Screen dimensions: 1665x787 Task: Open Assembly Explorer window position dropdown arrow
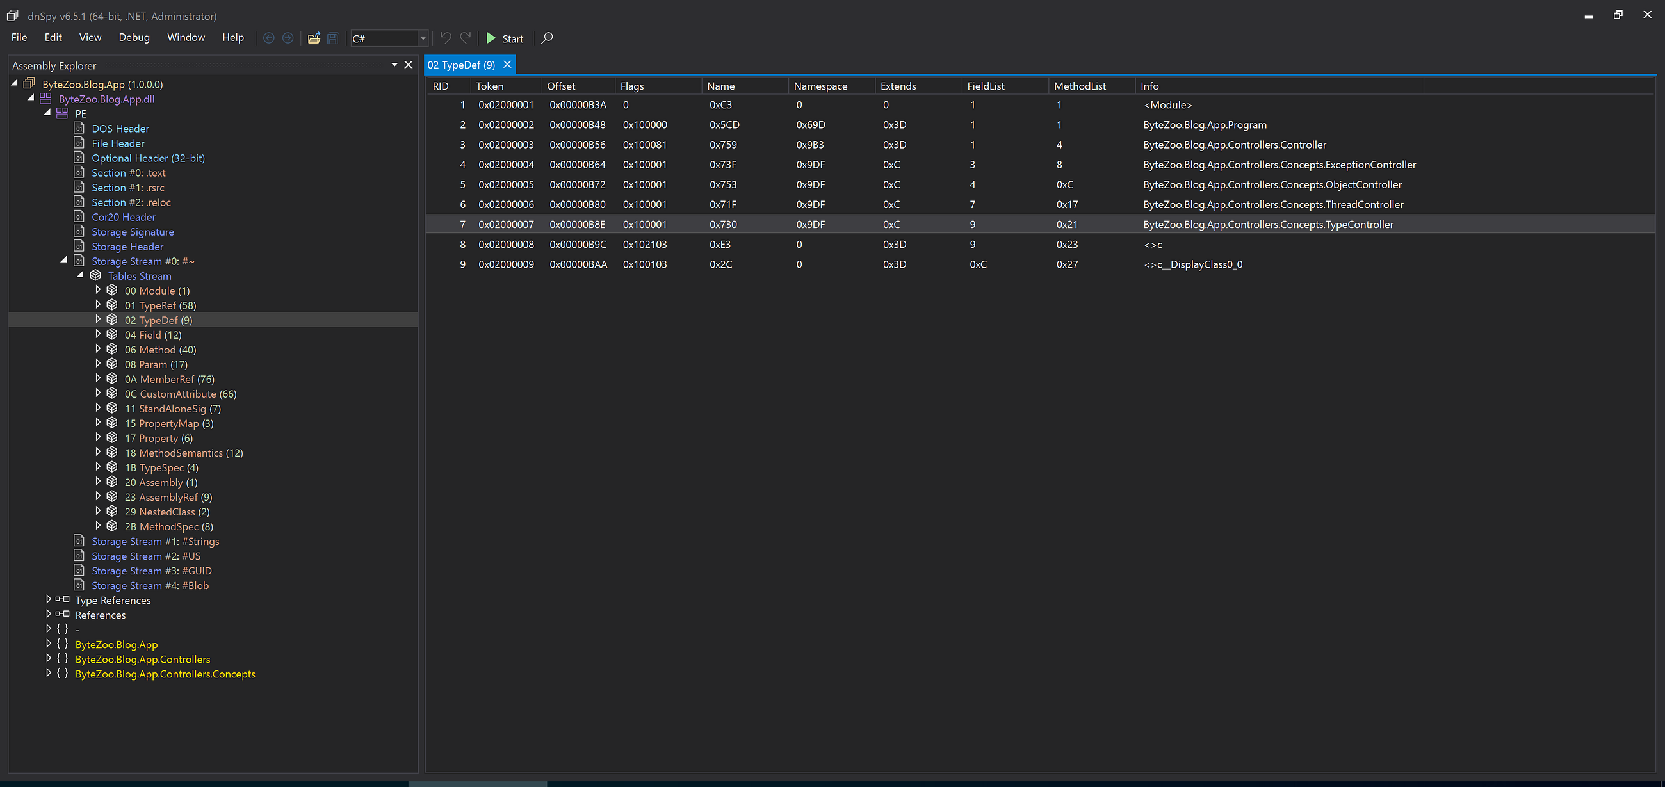[394, 65]
